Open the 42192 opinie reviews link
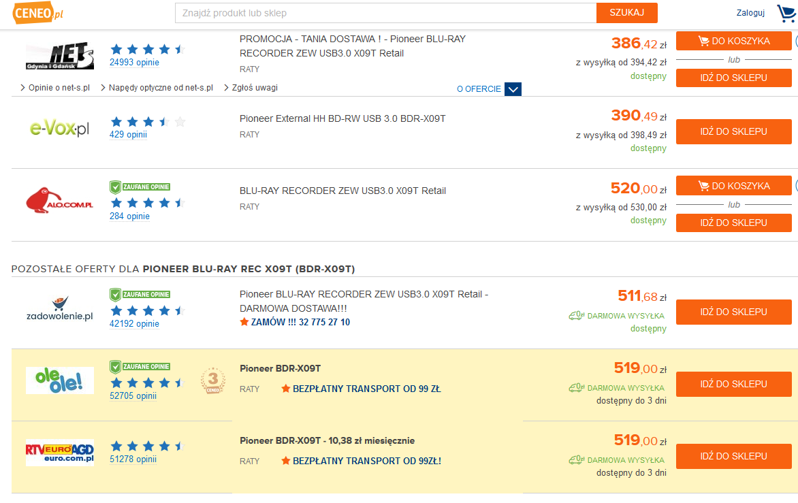The width and height of the screenshot is (798, 503). [x=134, y=323]
